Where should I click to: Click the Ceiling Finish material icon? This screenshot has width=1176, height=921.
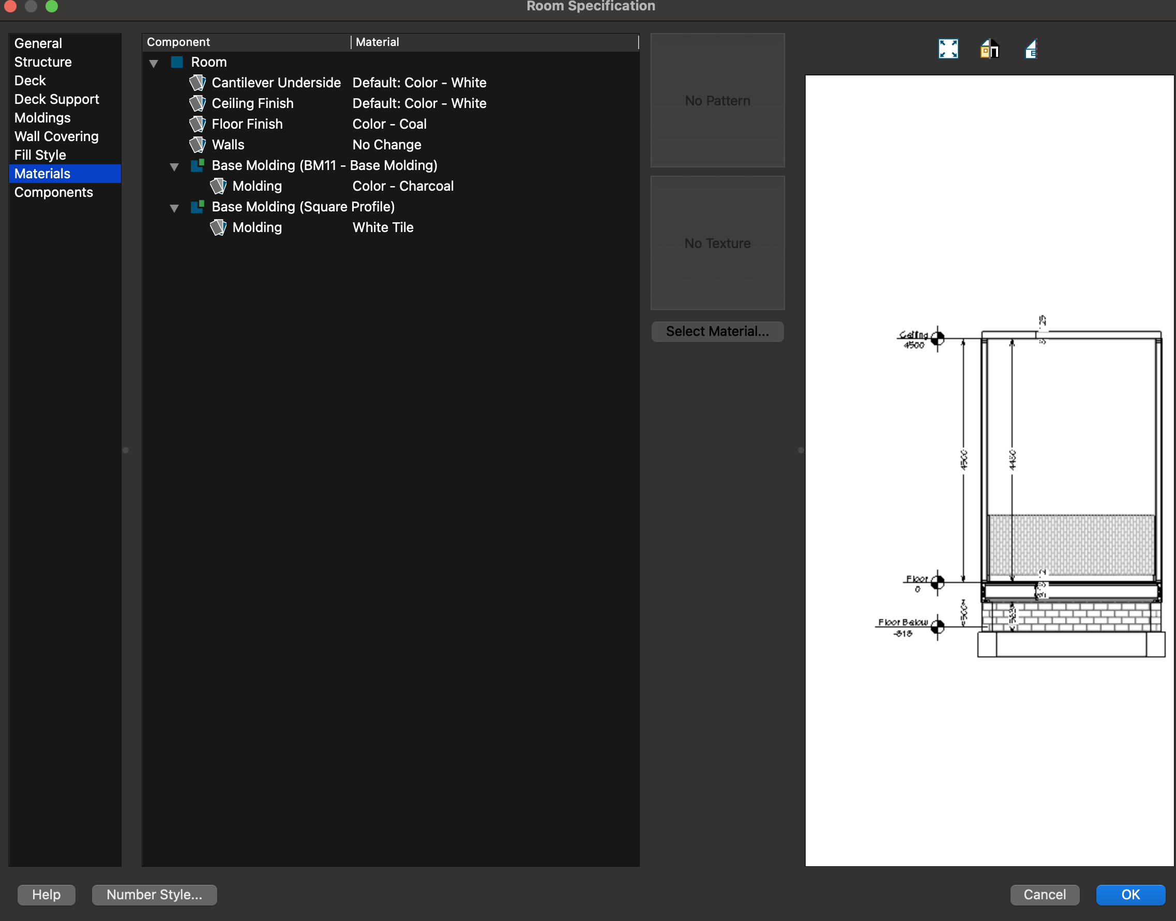click(x=198, y=103)
